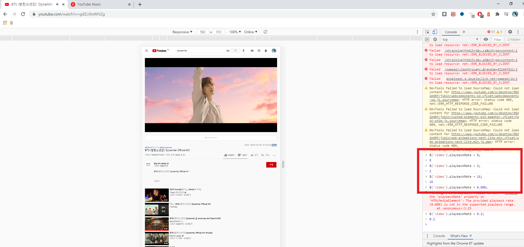524x247 pixels.
Task: Click the YouTube search magnifier button
Action: (236, 51)
